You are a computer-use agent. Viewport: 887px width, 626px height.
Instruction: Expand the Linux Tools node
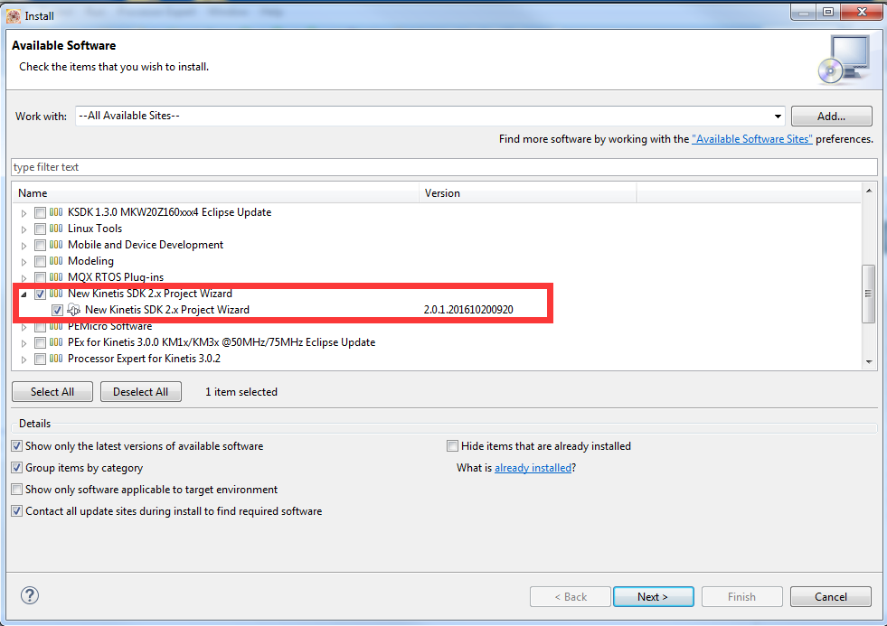pyautogui.click(x=24, y=230)
